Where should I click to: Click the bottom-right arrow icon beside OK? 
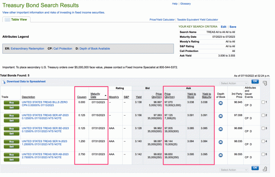(265, 169)
